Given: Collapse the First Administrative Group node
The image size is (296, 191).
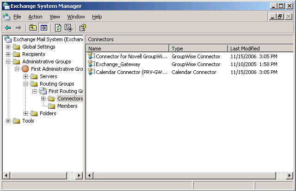Looking at the screenshot, I should 17,69.
